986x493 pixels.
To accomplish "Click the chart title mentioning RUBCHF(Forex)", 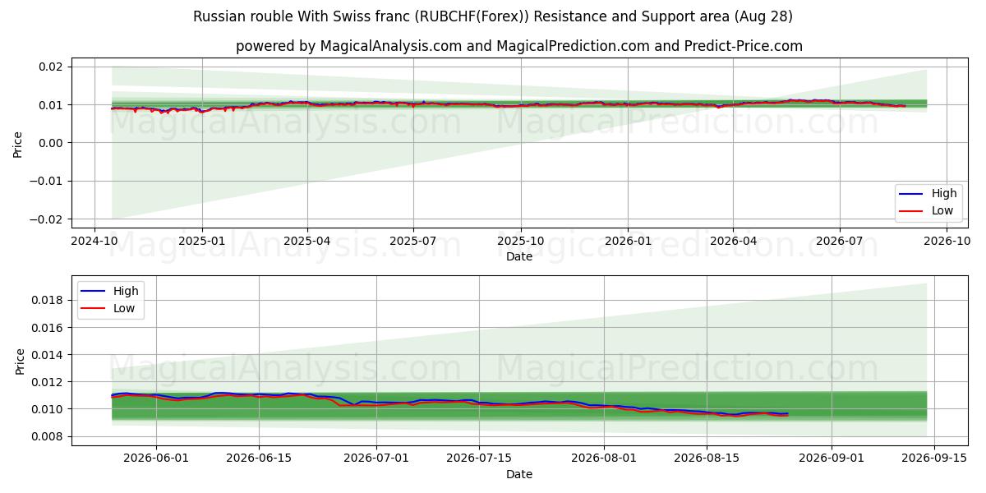I will tap(493, 16).
